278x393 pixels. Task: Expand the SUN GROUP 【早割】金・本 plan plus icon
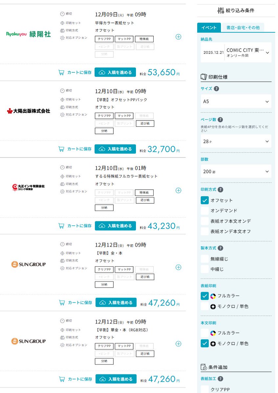pos(178,267)
